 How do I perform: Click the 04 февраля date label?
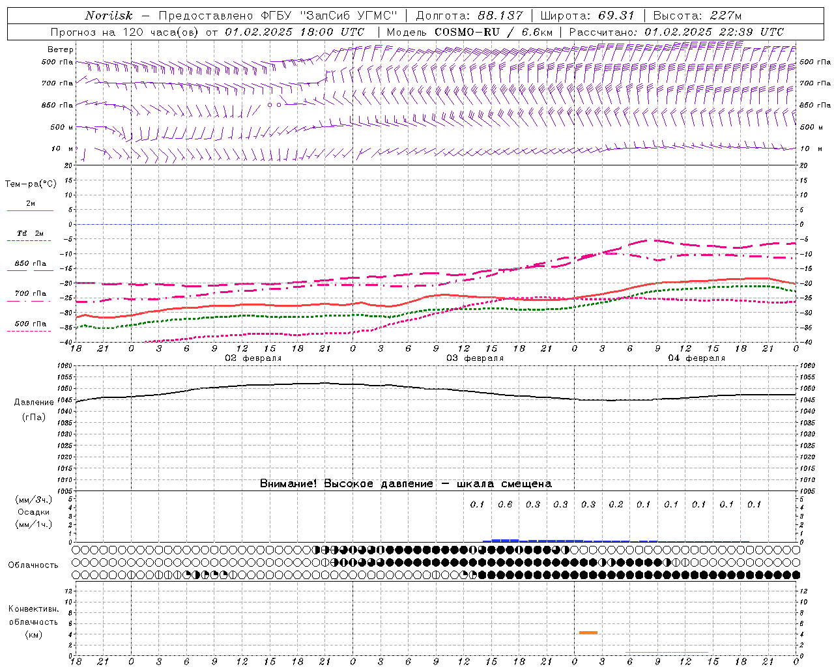697,358
